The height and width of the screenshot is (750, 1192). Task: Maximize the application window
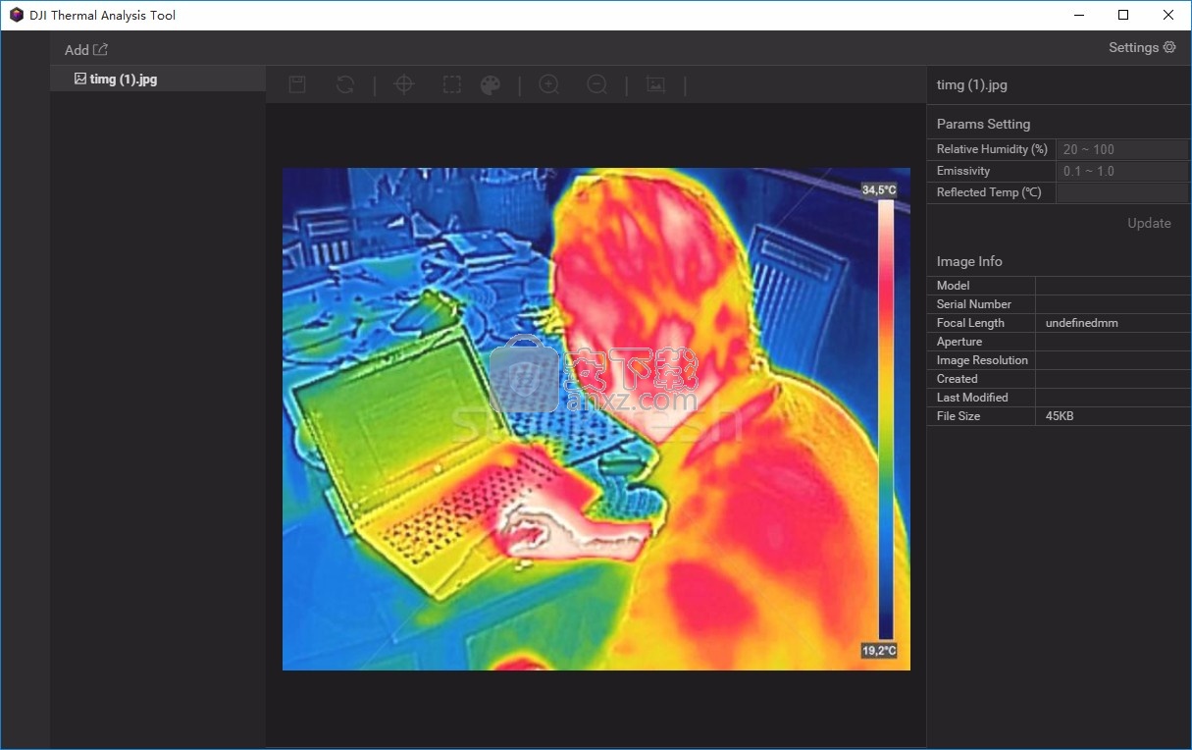coord(1123,15)
